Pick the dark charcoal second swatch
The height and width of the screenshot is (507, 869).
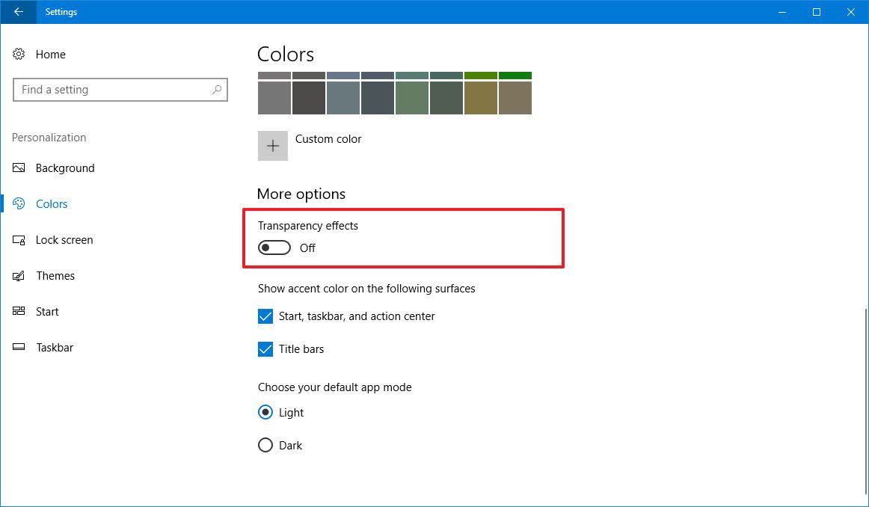[309, 97]
